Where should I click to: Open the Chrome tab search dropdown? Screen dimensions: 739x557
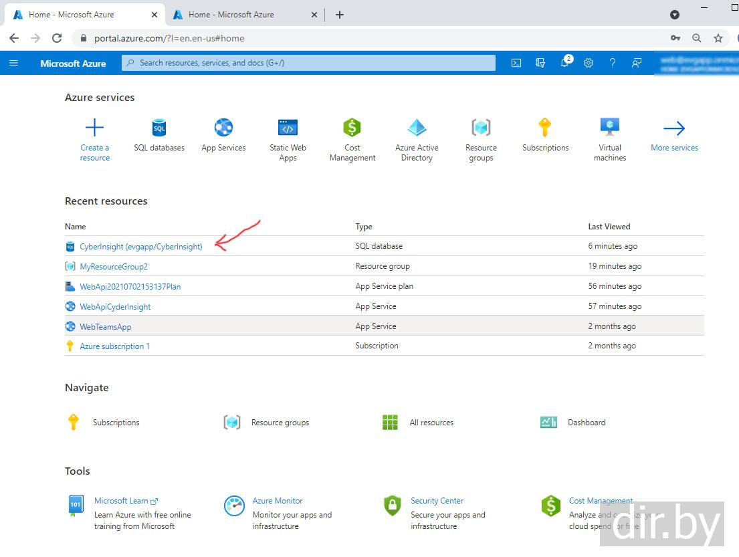tap(675, 15)
